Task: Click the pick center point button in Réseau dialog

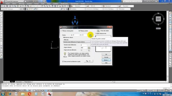Action: [x=90, y=35]
